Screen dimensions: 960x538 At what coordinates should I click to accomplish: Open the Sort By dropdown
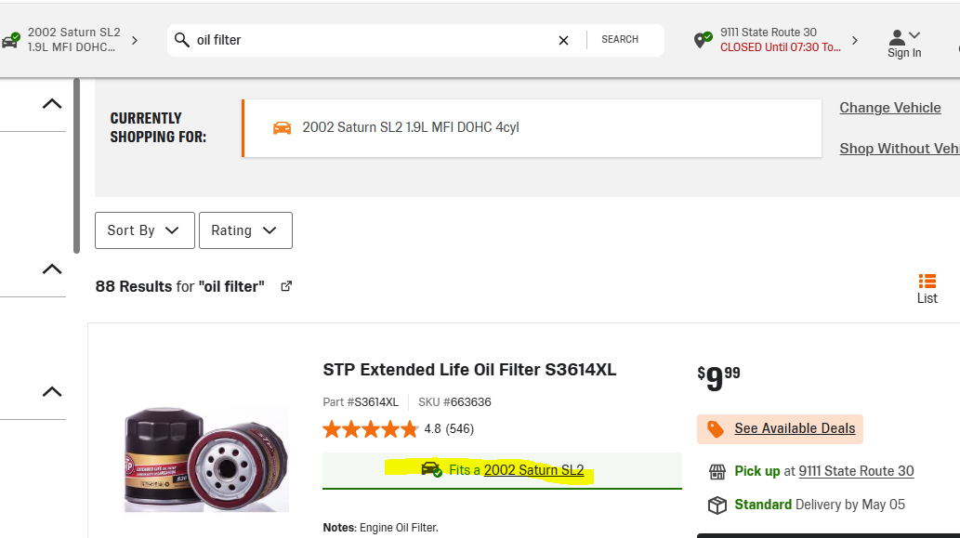click(x=145, y=230)
